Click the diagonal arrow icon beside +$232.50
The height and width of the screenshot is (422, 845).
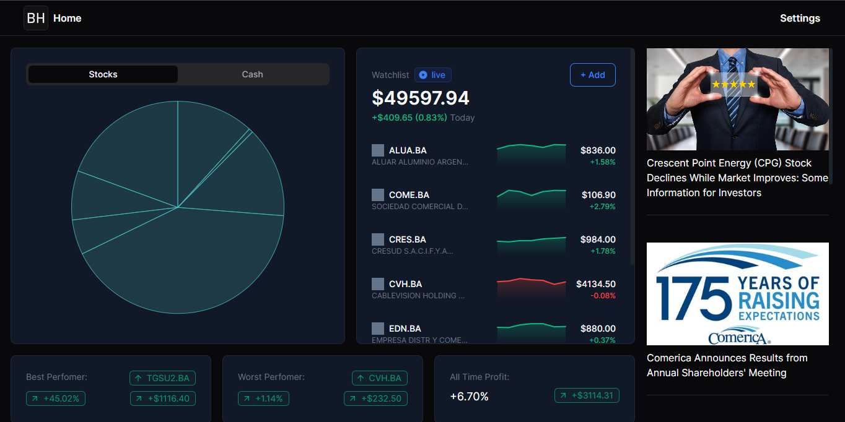(x=352, y=398)
